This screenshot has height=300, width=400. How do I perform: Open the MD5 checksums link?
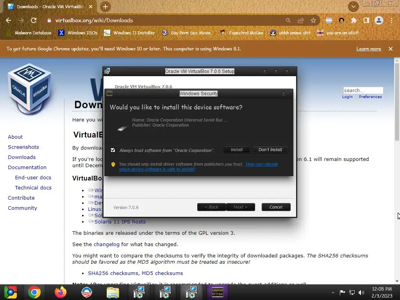point(162,273)
